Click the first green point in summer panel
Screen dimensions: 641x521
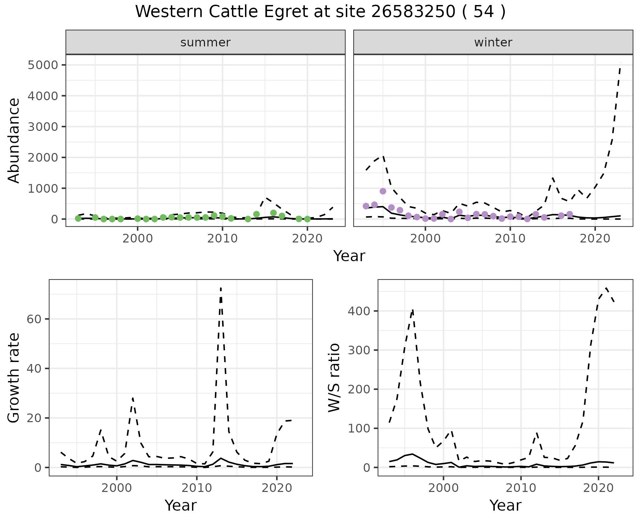click(78, 218)
